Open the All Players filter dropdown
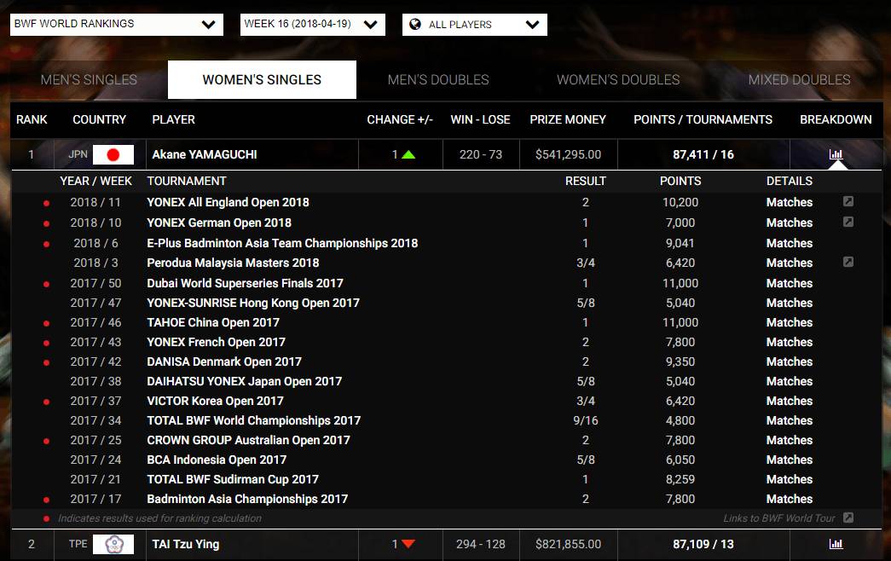This screenshot has height=561, width=891. click(x=474, y=25)
